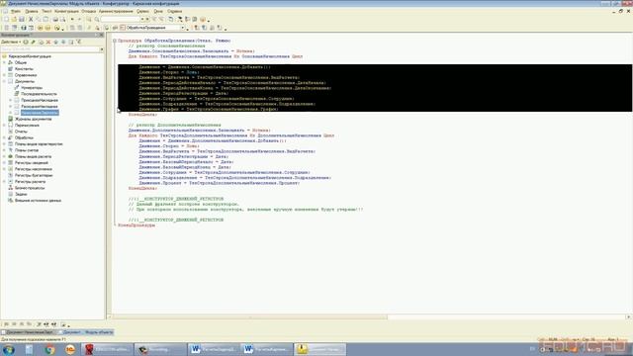Open the Сервис menu

pos(142,11)
